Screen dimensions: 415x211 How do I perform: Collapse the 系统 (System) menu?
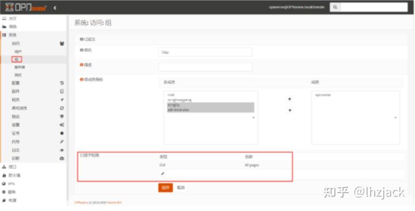[x=13, y=35]
